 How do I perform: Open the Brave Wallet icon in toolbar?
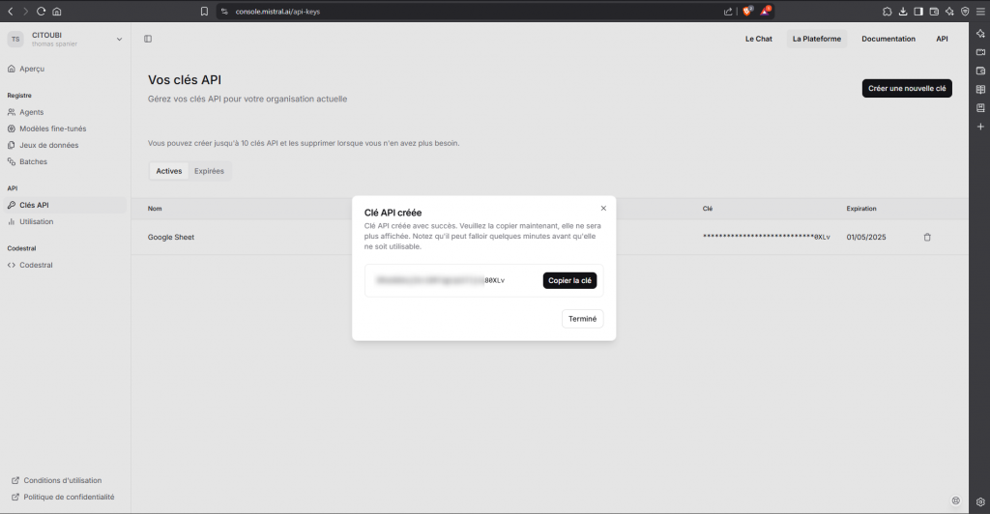(x=934, y=12)
